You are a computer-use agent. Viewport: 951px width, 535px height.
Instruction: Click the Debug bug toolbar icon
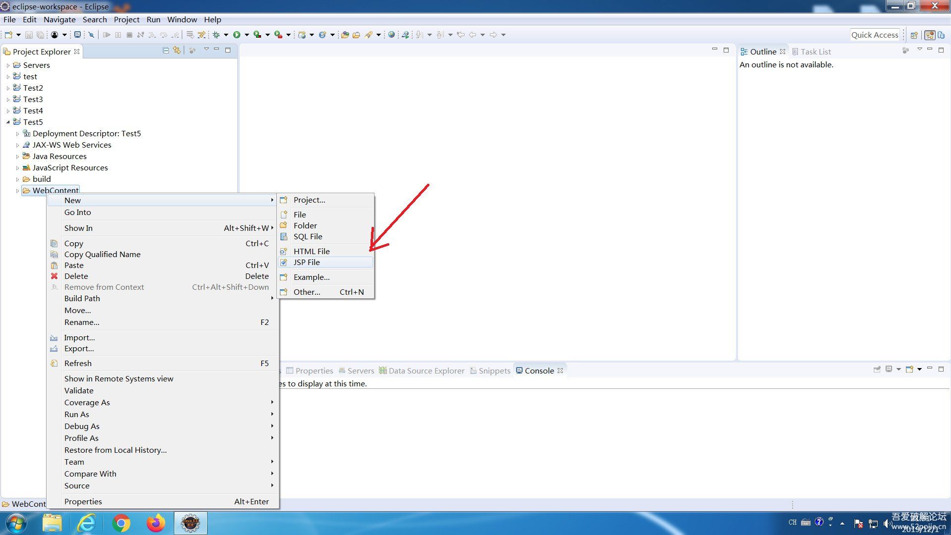point(216,35)
